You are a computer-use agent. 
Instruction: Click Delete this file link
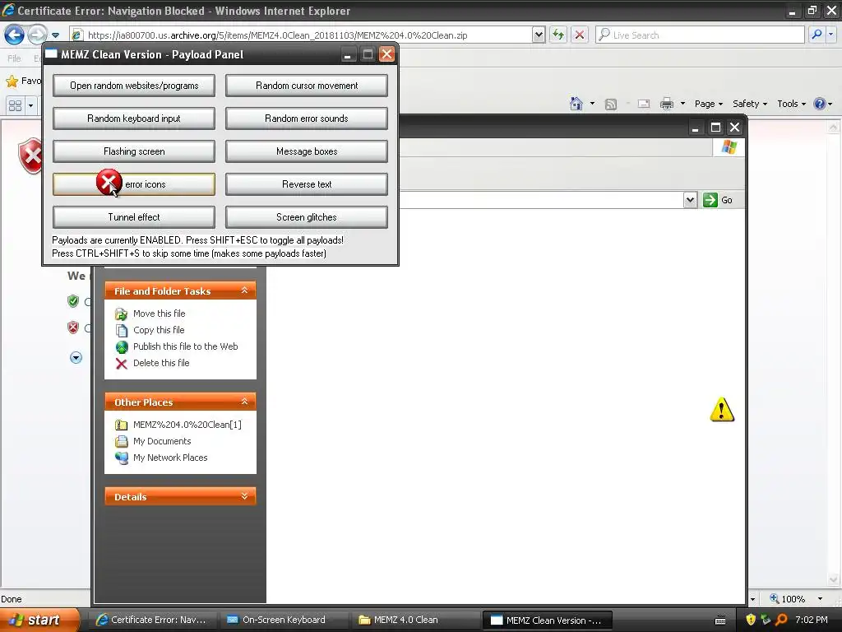coord(161,363)
